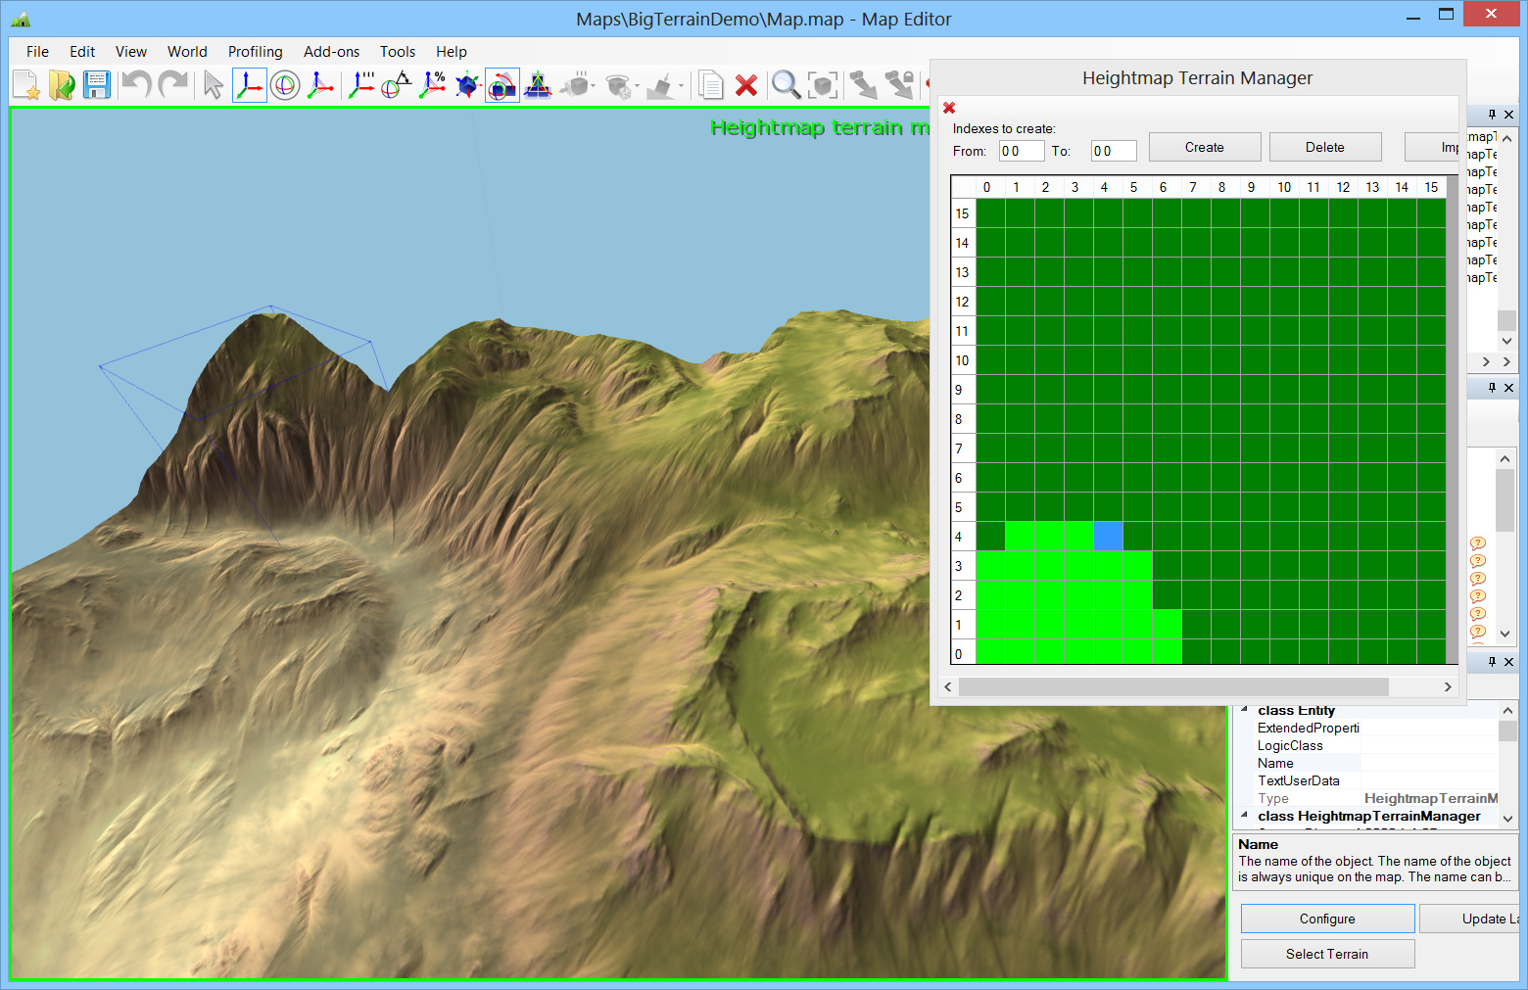Open the World menu

(187, 52)
